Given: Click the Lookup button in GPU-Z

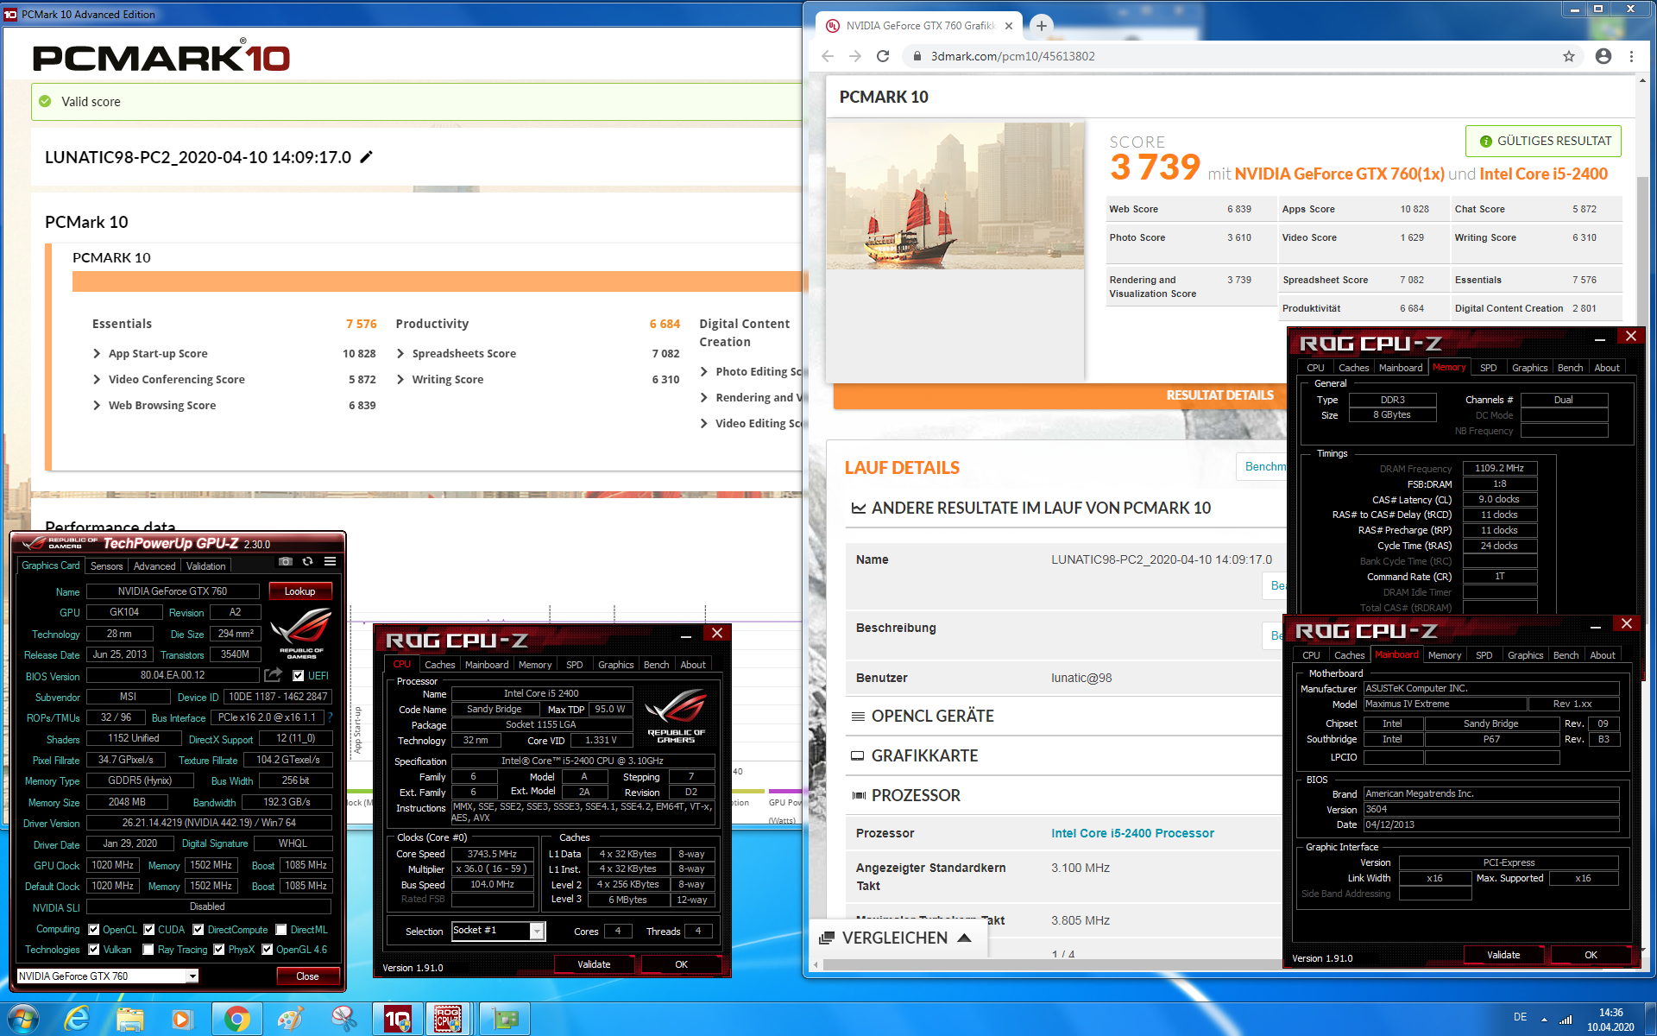Looking at the screenshot, I should pyautogui.click(x=299, y=591).
